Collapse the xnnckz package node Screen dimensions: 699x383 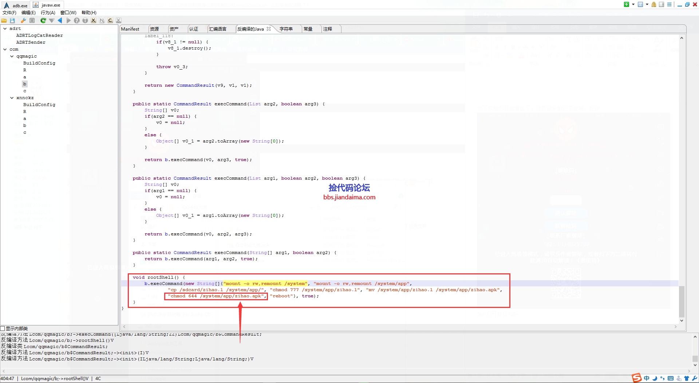coord(12,98)
